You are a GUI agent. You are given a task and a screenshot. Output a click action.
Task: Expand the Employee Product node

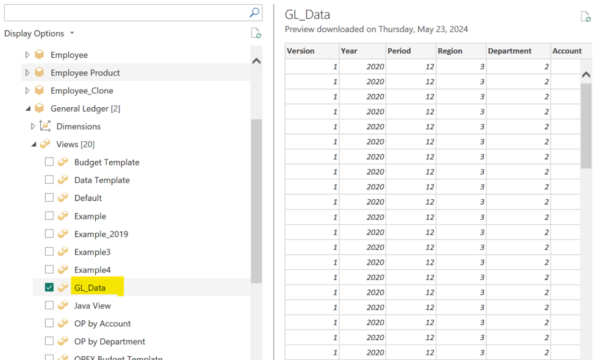click(x=27, y=72)
